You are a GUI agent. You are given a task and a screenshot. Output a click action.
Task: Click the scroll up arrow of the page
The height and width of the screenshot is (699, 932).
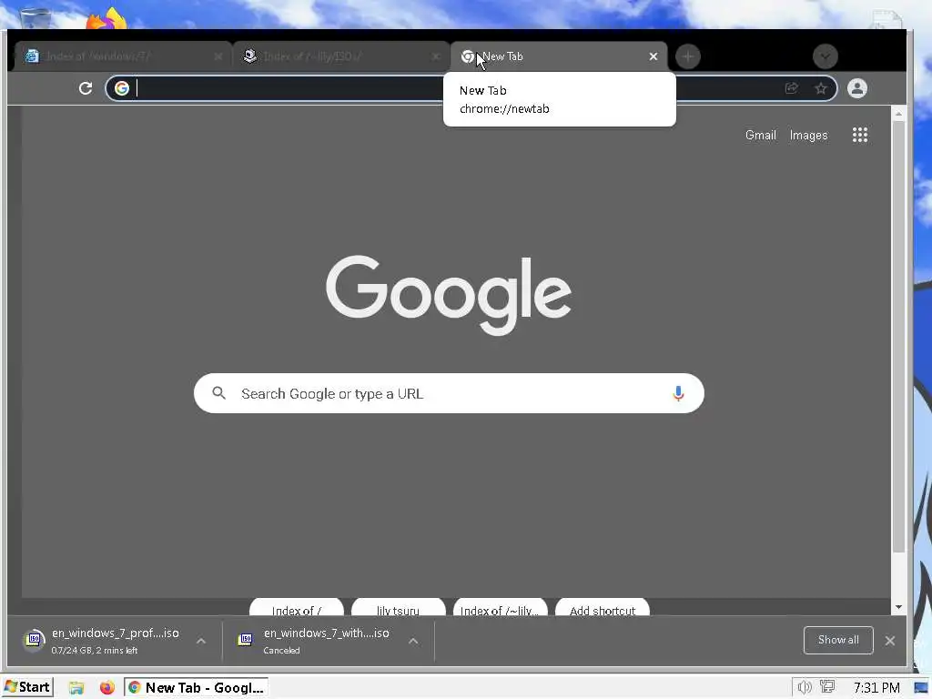tap(898, 114)
